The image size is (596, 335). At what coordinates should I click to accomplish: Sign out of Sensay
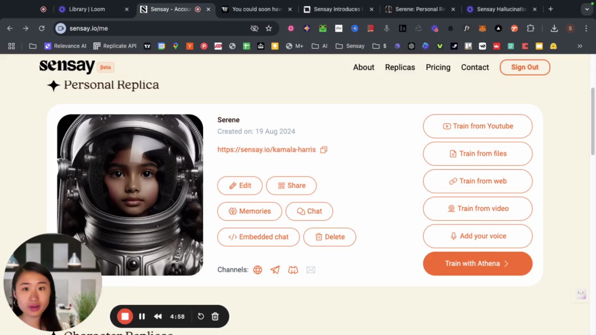pos(525,67)
